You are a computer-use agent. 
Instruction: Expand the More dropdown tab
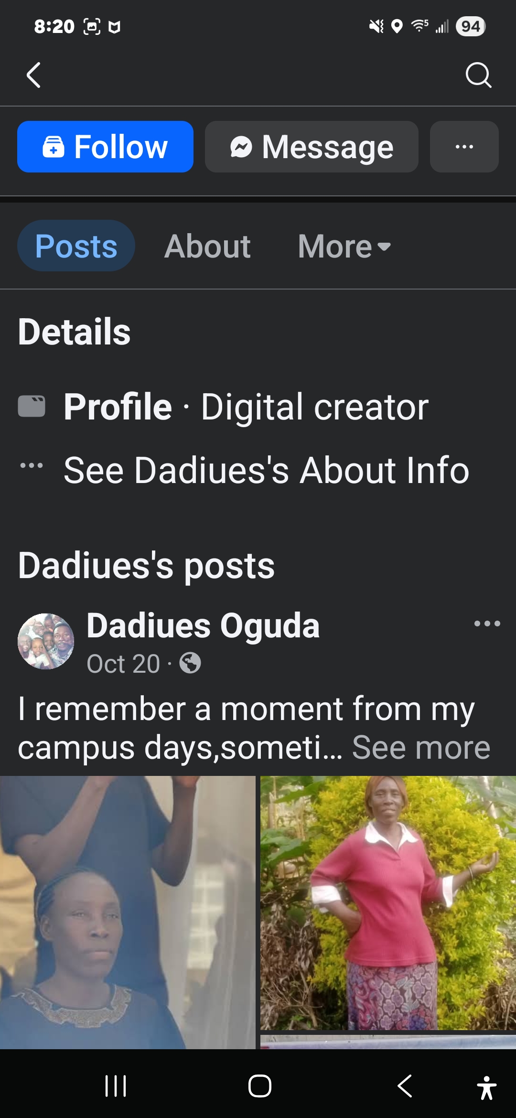(x=344, y=246)
